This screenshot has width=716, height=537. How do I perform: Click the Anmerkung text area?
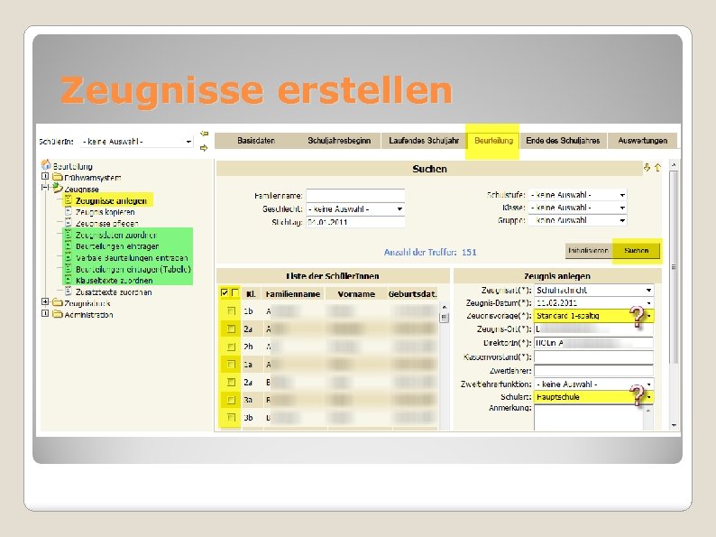[x=589, y=417]
